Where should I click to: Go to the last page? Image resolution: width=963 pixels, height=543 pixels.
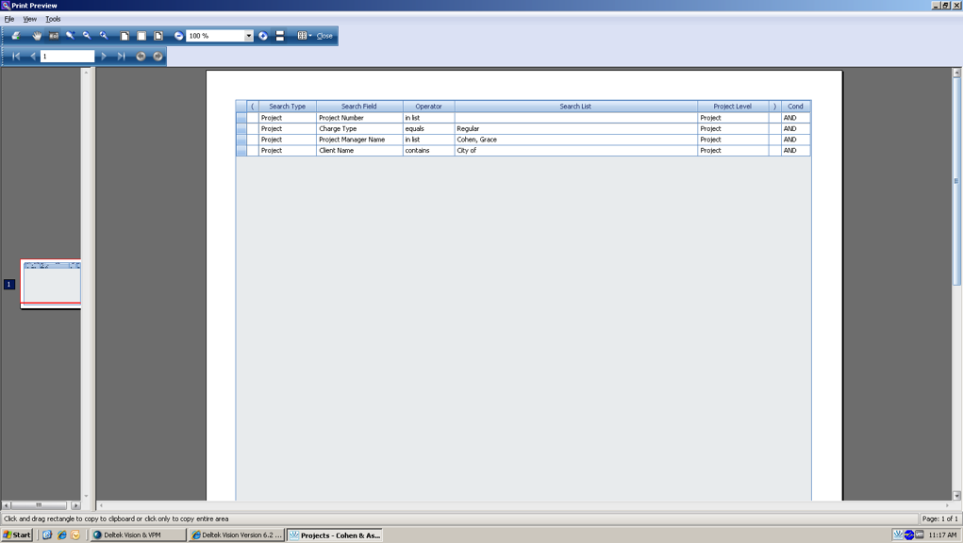(121, 57)
